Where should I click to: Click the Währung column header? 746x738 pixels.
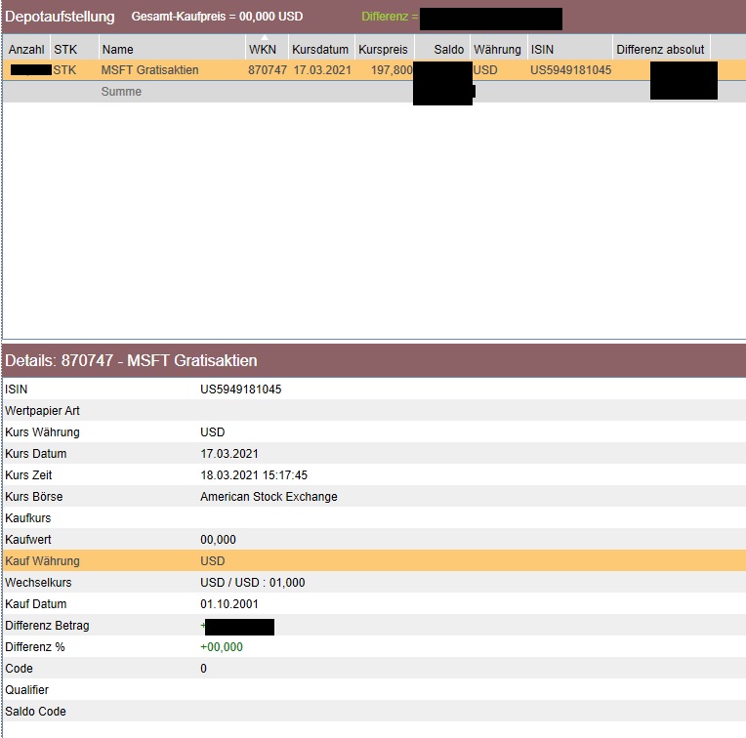[x=497, y=50]
